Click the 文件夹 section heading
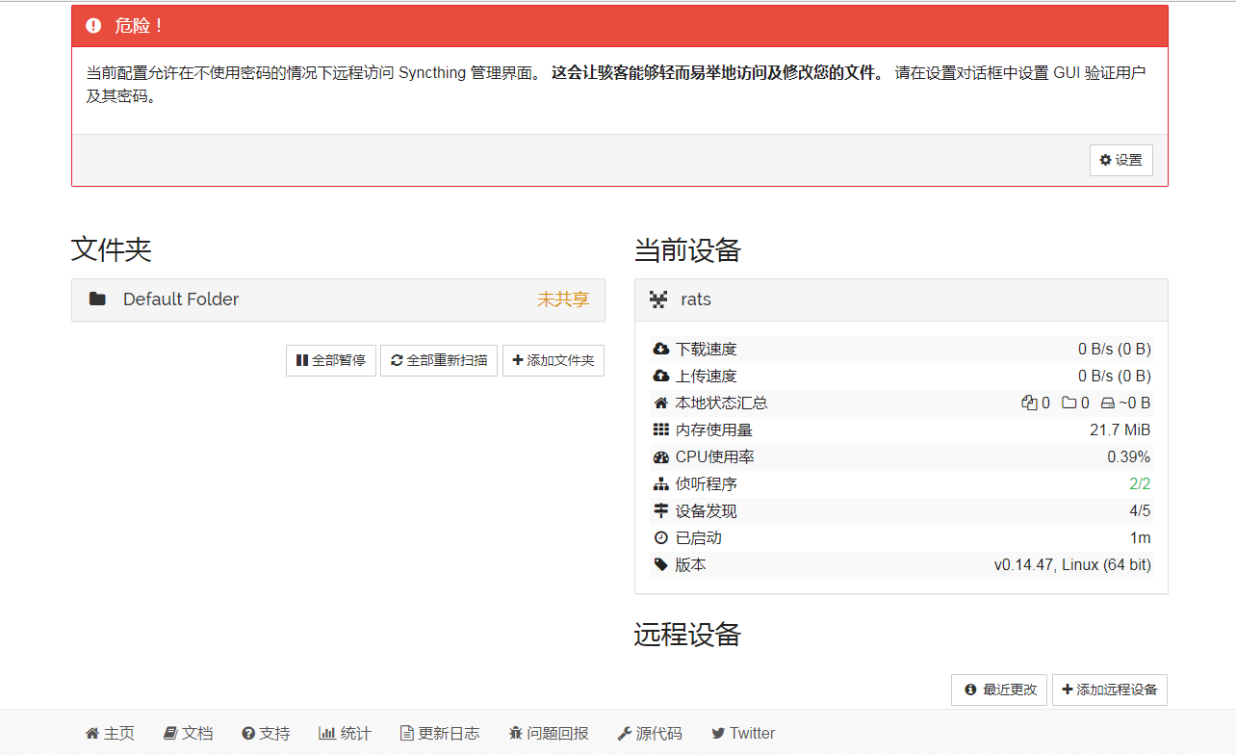The height and width of the screenshot is (755, 1236). click(x=112, y=250)
